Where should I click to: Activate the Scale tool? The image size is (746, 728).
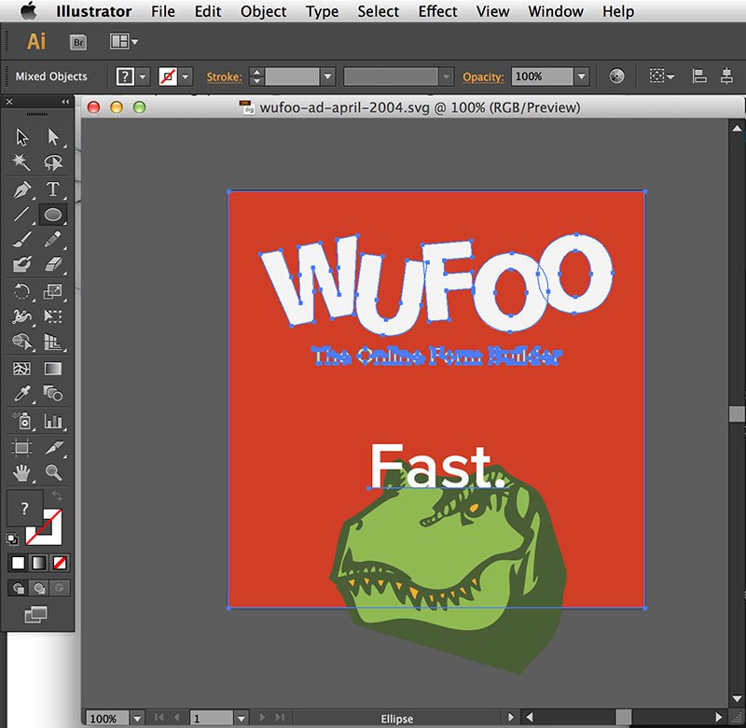(53, 291)
